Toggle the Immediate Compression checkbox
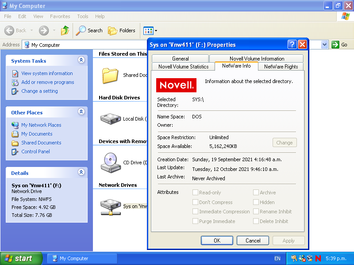Screen dimensions: 354x265 [x=195, y=212]
